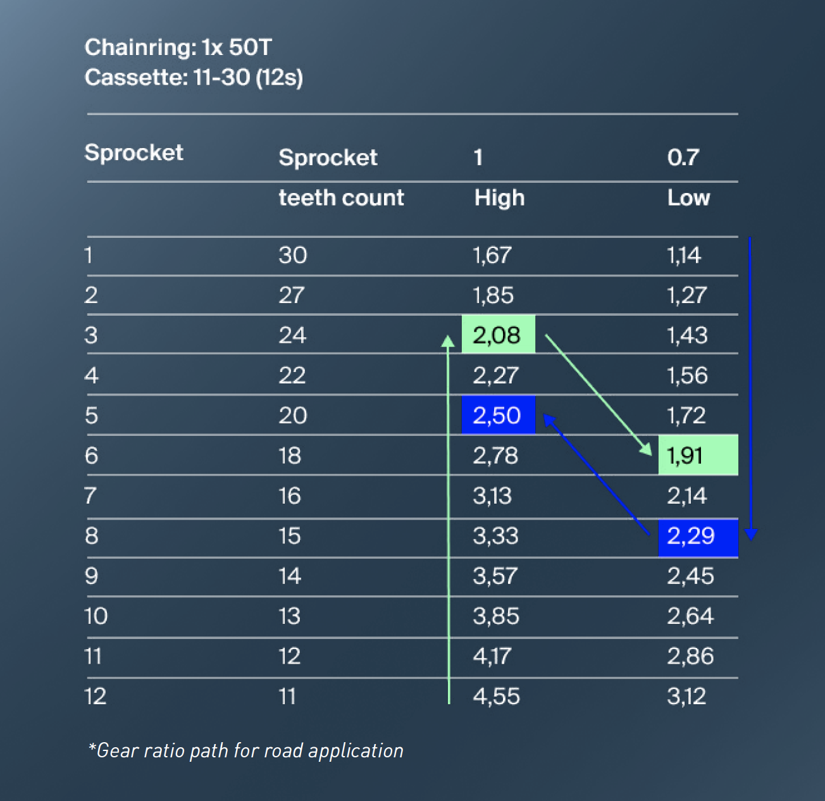Image resolution: width=825 pixels, height=801 pixels.
Task: Click the gear ratio path footnote text
Action: click(246, 751)
